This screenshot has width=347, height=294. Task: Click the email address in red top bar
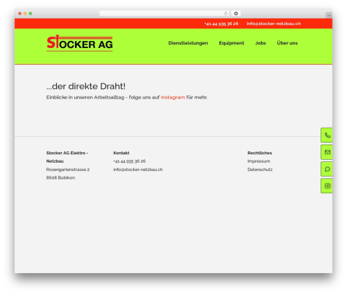point(273,24)
